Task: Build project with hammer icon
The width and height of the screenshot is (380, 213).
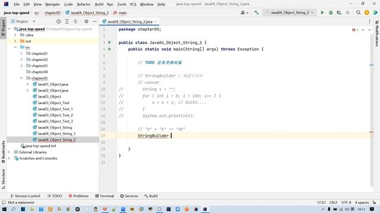Action: (256, 12)
